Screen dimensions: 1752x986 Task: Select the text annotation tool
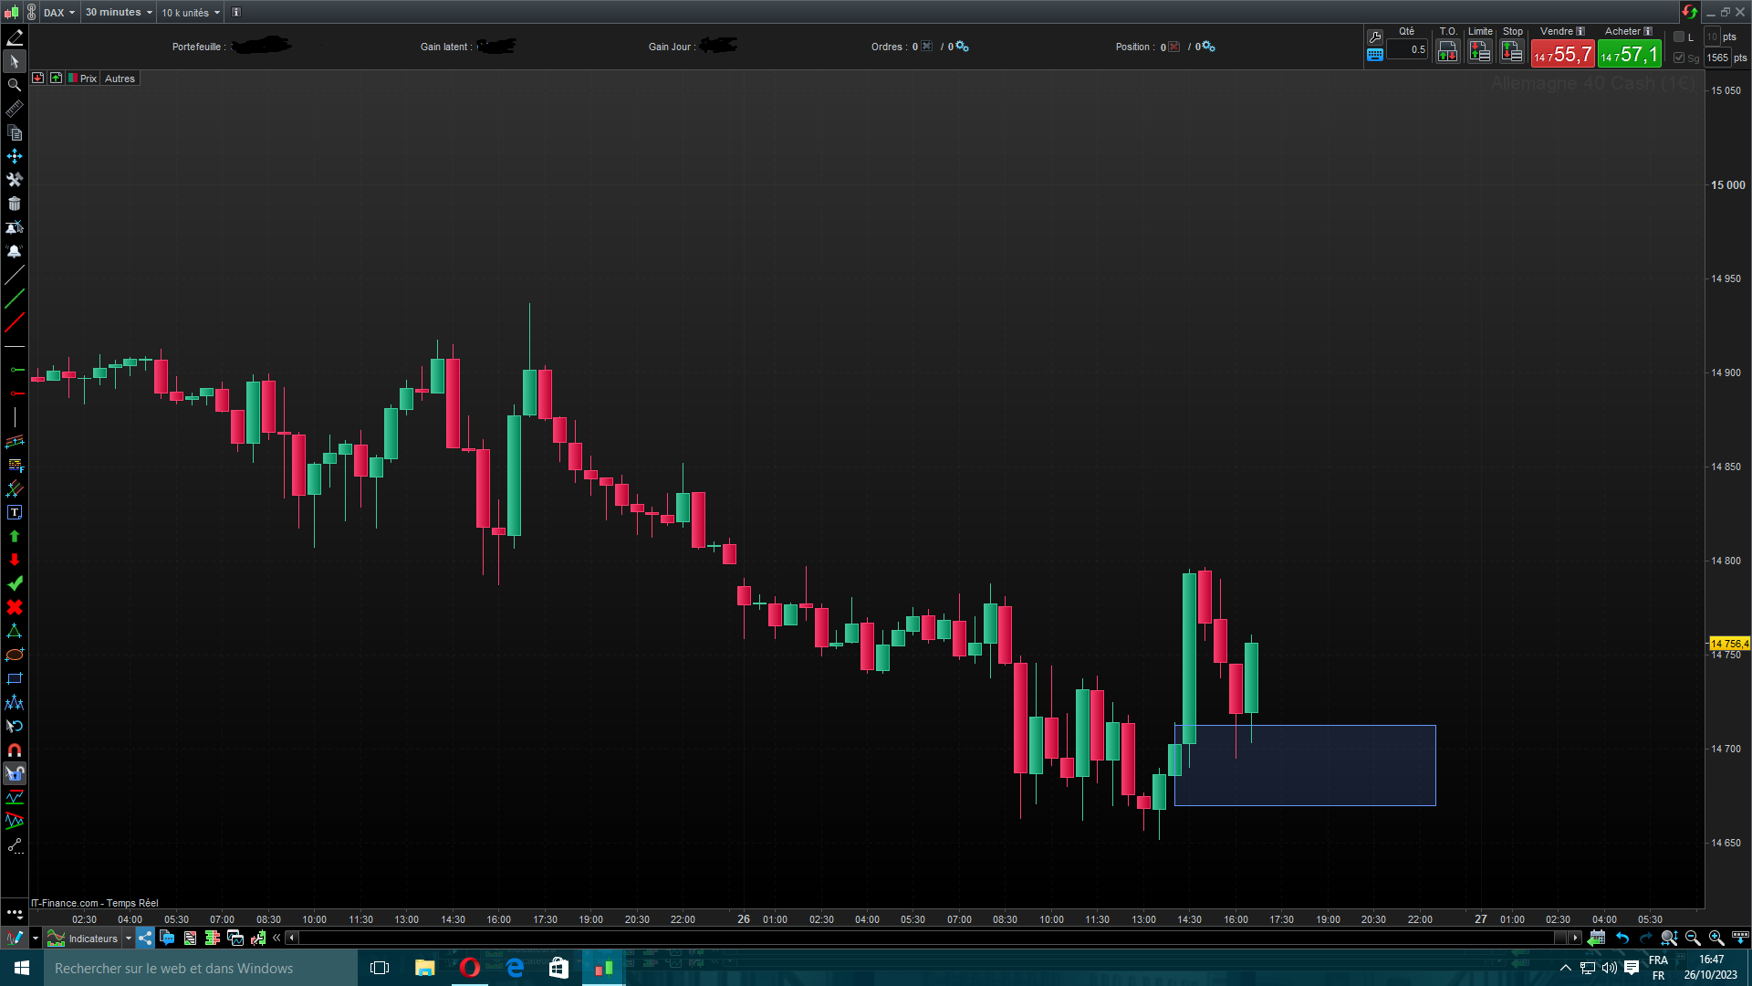click(x=15, y=513)
